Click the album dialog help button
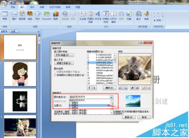This screenshot has height=138, width=189. (141, 42)
